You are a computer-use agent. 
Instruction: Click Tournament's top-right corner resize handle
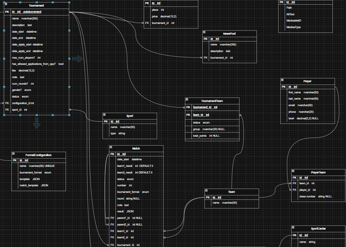[x=69, y=2]
